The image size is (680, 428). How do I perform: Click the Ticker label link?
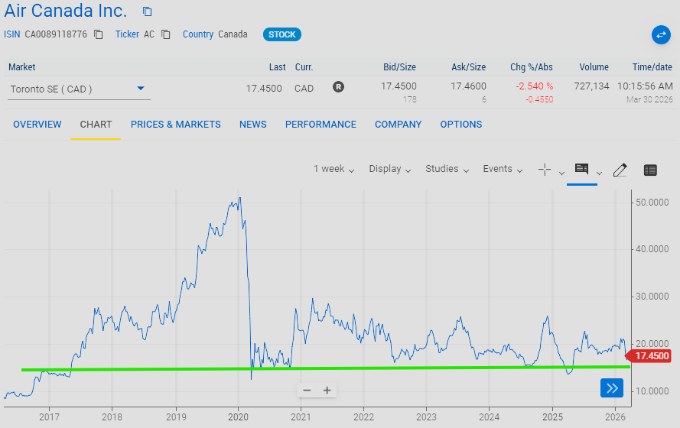coord(127,34)
